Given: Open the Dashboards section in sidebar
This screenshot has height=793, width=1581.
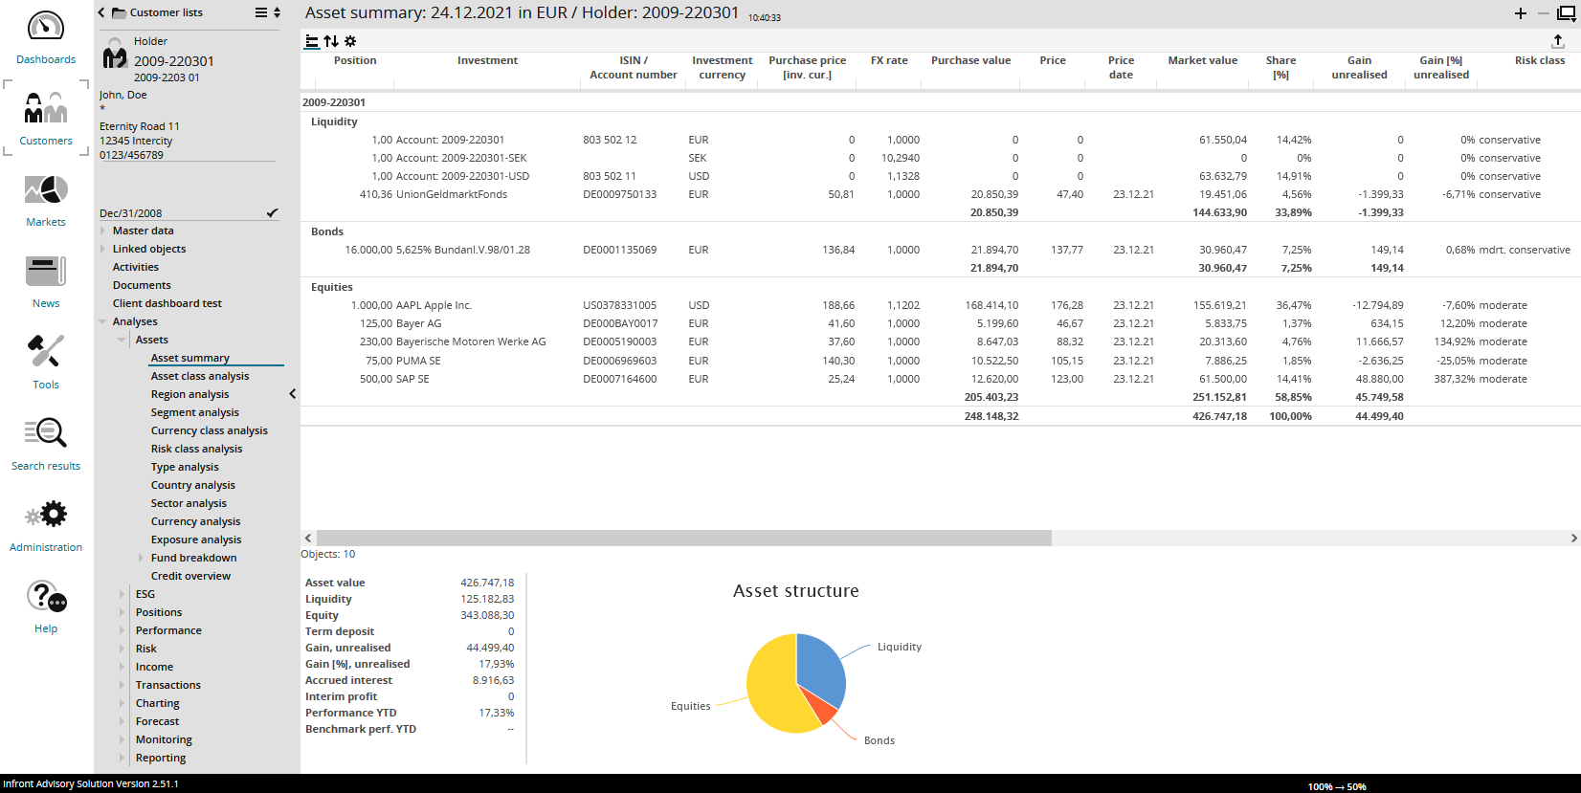Looking at the screenshot, I should 45,38.
